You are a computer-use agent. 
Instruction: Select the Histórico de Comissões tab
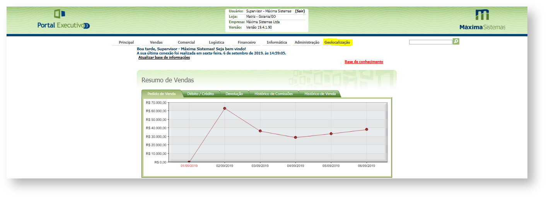tap(274, 94)
